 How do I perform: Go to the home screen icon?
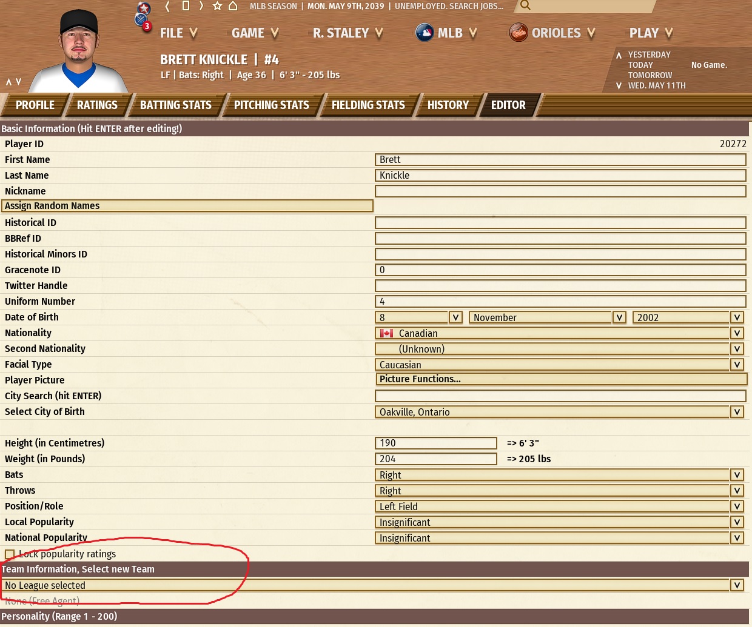(x=233, y=6)
